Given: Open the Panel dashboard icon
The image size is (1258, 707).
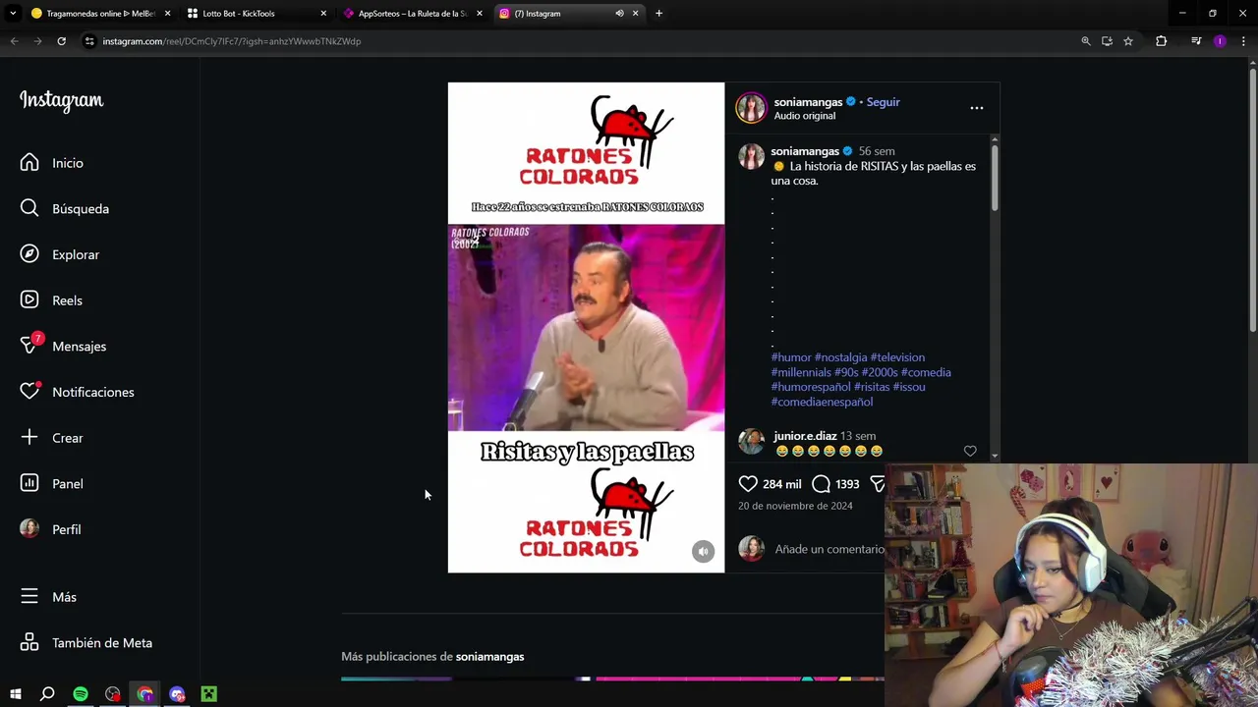Looking at the screenshot, I should 29,483.
